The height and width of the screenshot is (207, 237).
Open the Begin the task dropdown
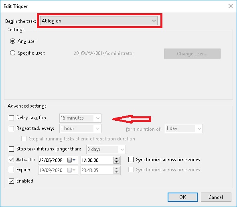click(99, 21)
